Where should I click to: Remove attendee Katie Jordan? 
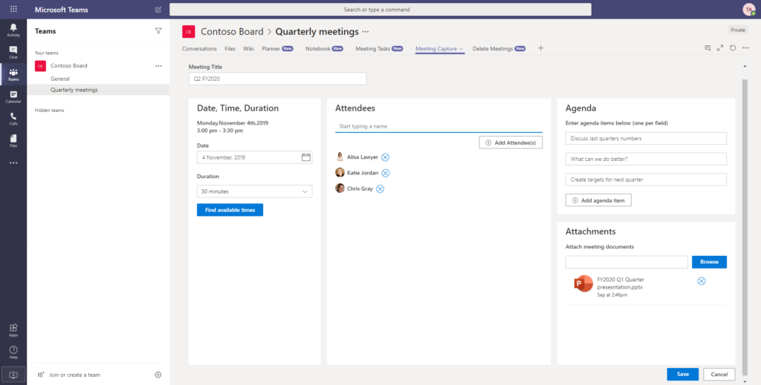click(x=386, y=173)
